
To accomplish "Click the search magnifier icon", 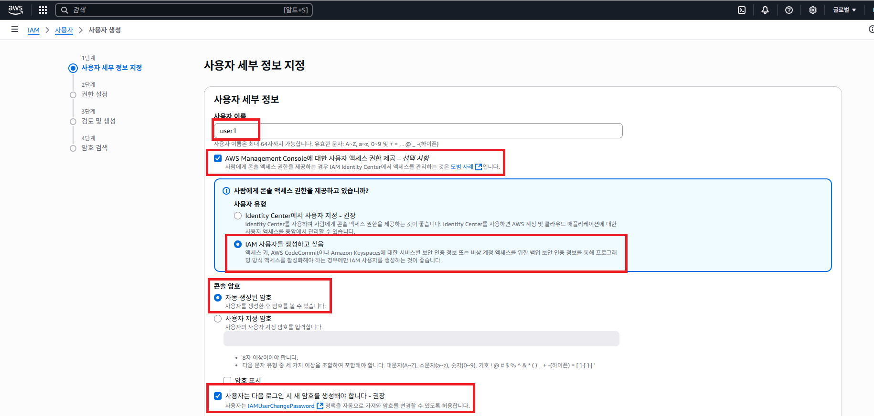I will click(x=64, y=10).
